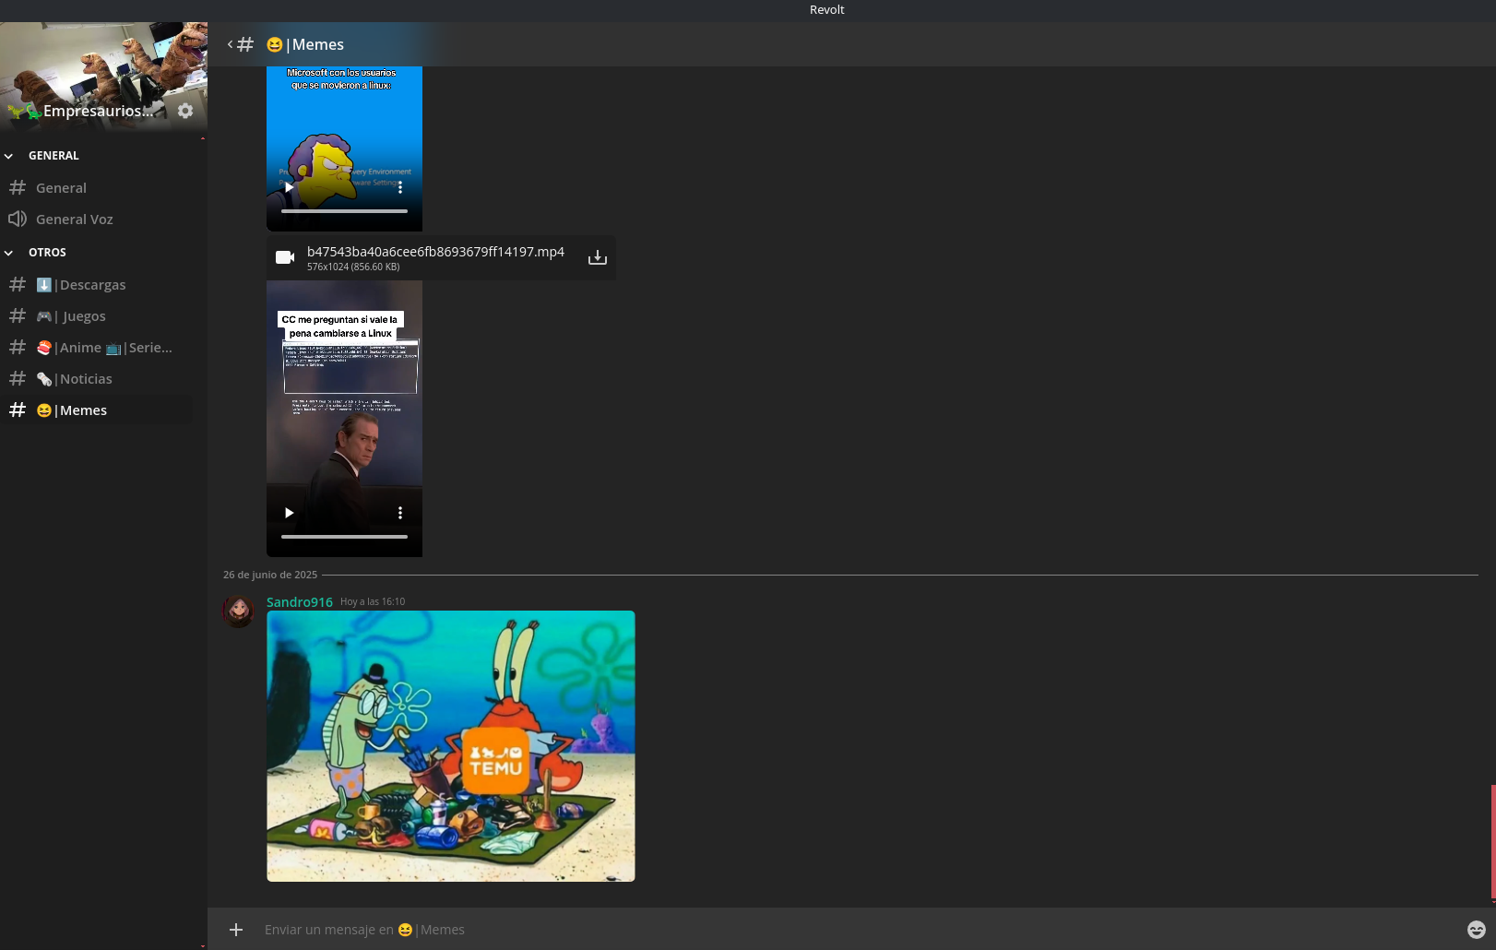Click hash icon beside Descargas channel

(x=18, y=285)
